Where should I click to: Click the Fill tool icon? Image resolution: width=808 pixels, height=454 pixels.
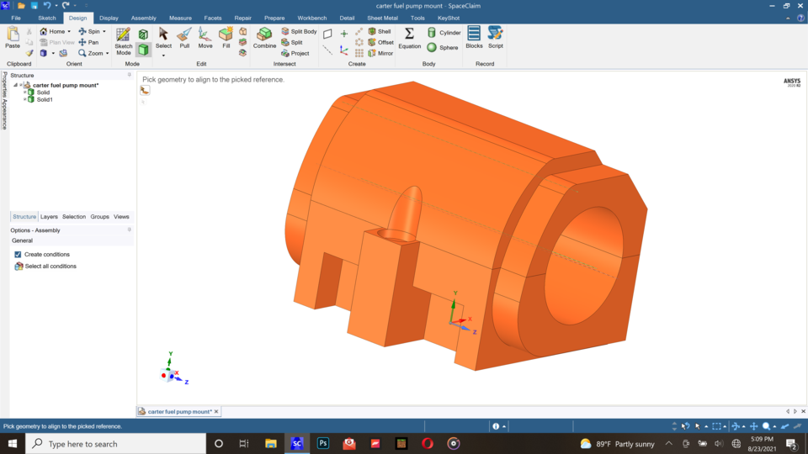click(x=226, y=38)
